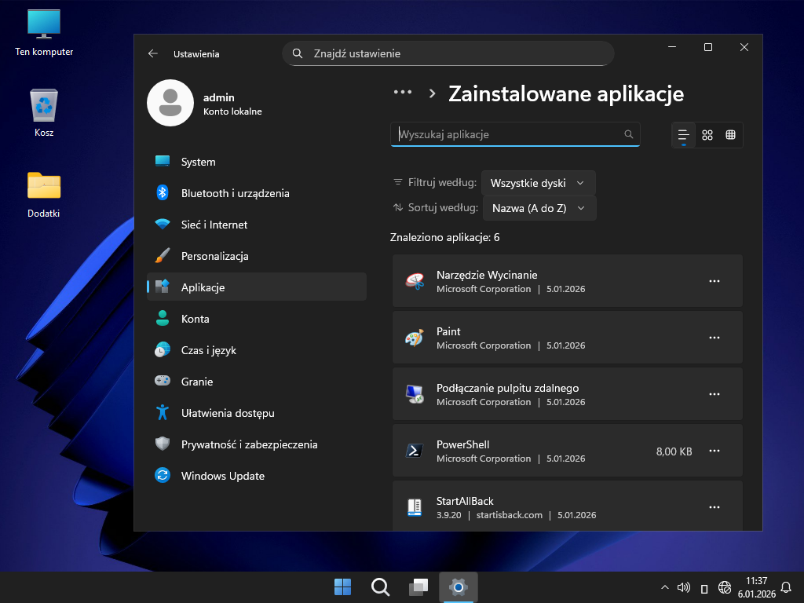This screenshot has width=804, height=603.
Task: Open Personalizacja settings category
Action: click(x=214, y=256)
